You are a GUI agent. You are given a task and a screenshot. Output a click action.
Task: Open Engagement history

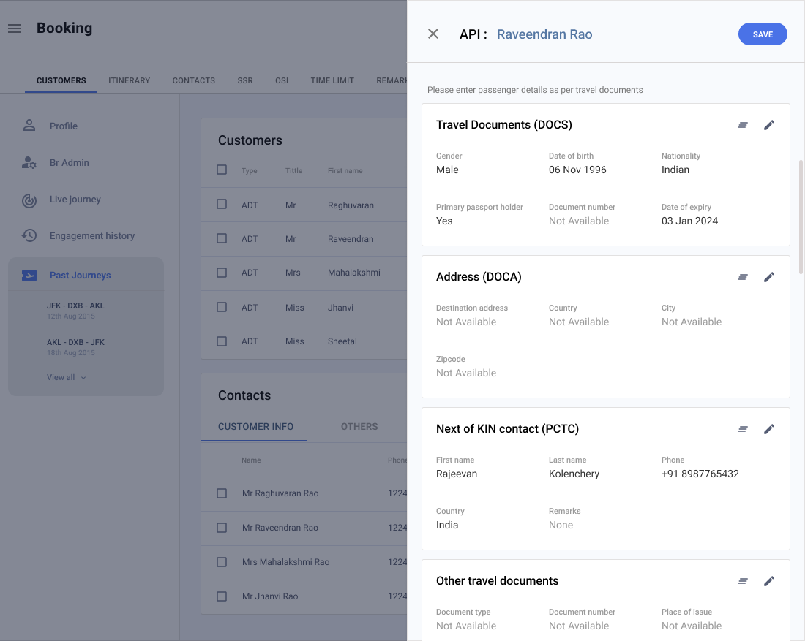(x=92, y=236)
